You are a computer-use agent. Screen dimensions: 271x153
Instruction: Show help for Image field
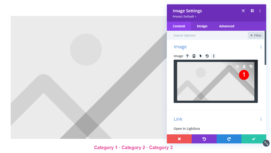click(187, 56)
